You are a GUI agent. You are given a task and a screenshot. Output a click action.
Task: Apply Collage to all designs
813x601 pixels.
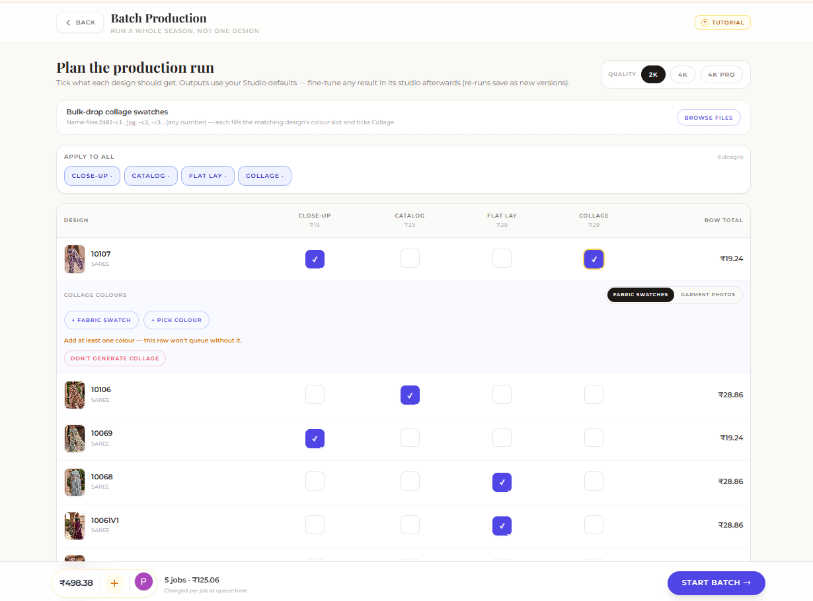tap(264, 176)
